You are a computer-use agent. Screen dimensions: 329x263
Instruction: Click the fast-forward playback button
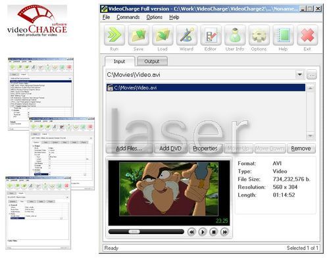click(224, 232)
